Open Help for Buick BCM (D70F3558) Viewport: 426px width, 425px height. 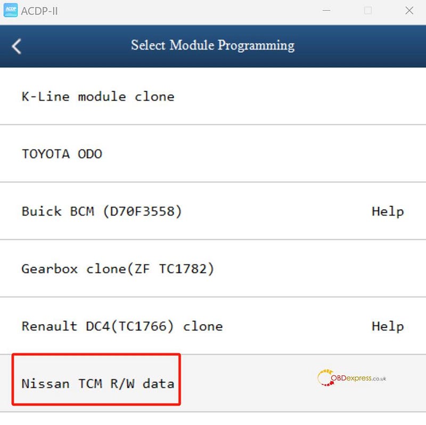388,212
